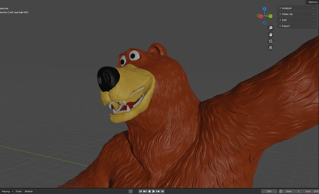Play the animation in reverse
Image resolution: width=319 pixels, height=194 pixels.
pos(149,191)
